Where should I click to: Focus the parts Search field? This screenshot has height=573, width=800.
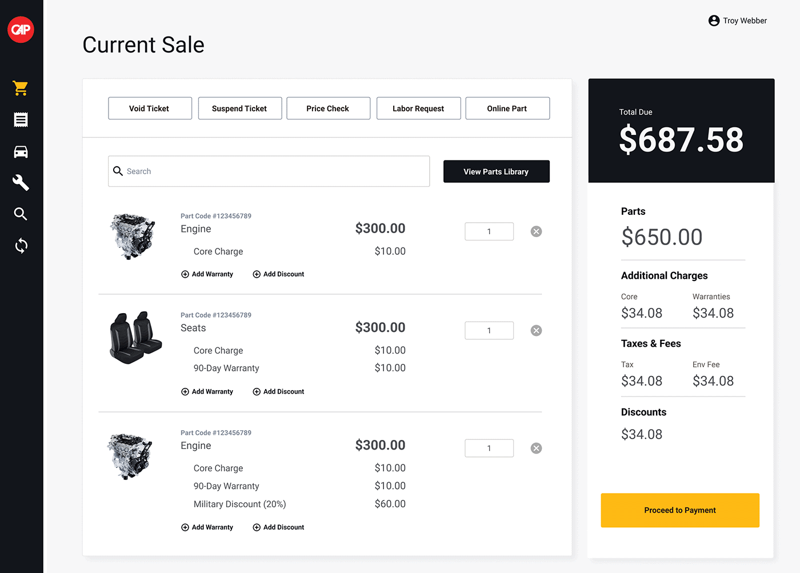(269, 171)
